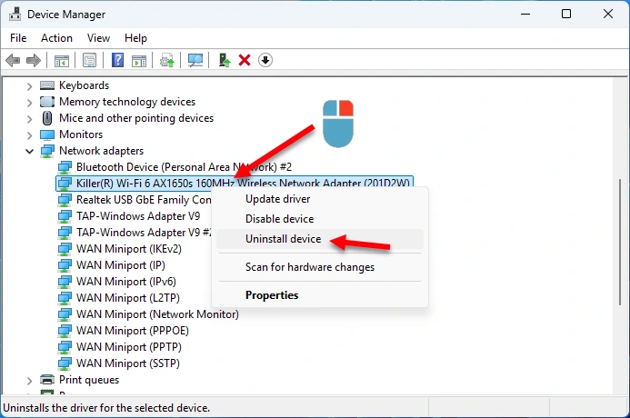Open the View menu

click(x=98, y=38)
